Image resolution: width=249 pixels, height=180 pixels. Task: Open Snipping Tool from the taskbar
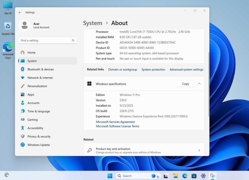pyautogui.click(x=212, y=176)
